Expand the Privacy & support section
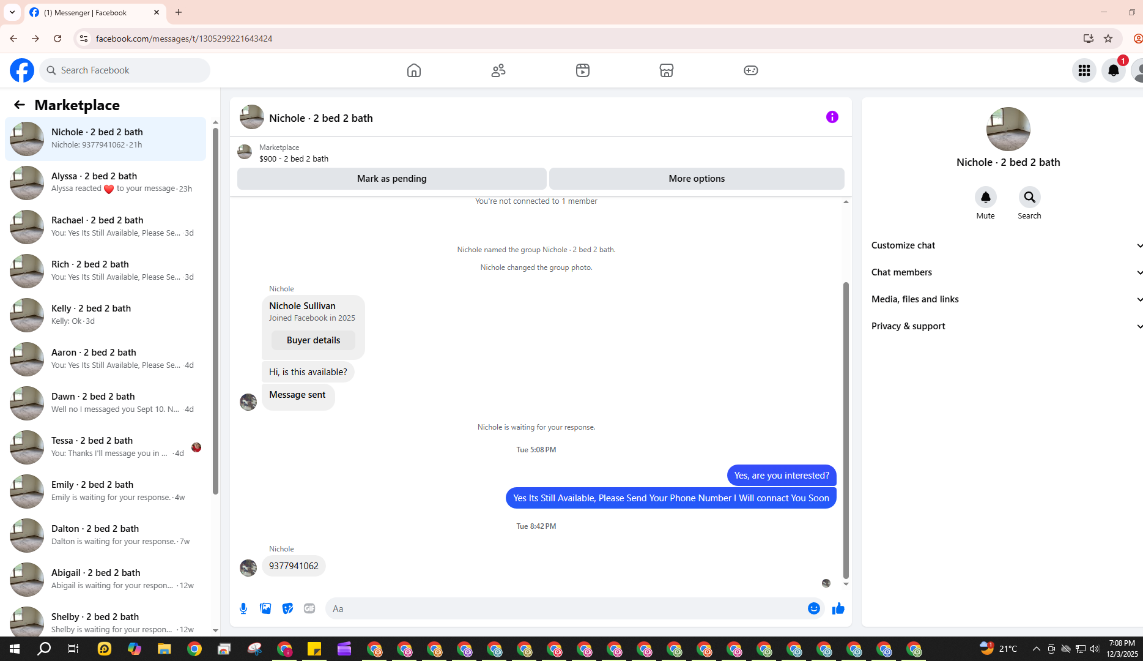The height and width of the screenshot is (661, 1143). coord(1006,326)
